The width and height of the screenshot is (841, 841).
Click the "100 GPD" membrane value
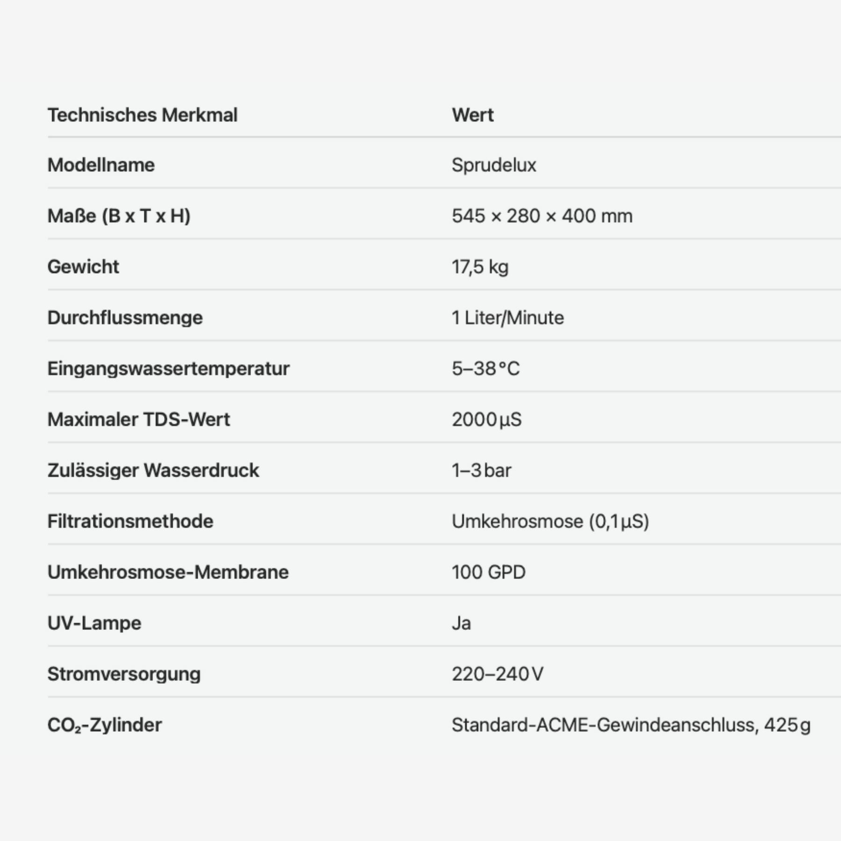pos(488,572)
